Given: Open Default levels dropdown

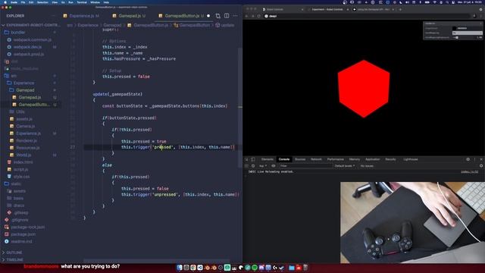Looking at the screenshot, I should click(x=345, y=166).
